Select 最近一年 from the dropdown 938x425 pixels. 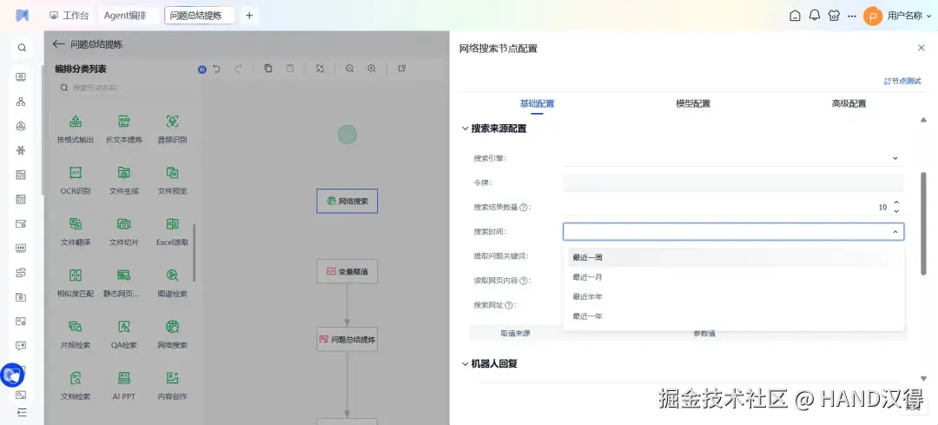(733, 316)
